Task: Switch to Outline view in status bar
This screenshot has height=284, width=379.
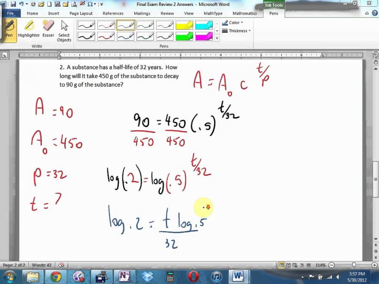Action: tap(302, 265)
